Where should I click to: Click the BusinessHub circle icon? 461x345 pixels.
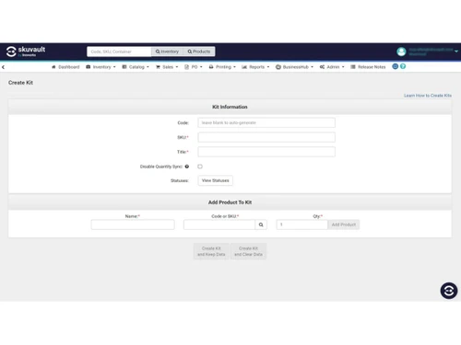pyautogui.click(x=278, y=67)
